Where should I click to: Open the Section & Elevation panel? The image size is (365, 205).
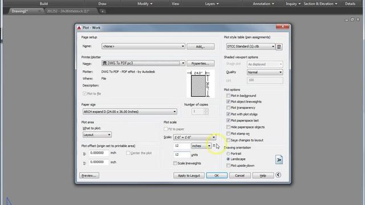[x=321, y=4]
